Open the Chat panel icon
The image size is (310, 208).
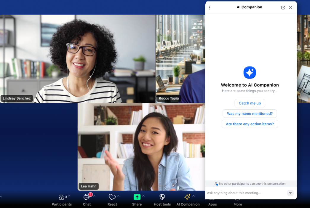point(87,197)
